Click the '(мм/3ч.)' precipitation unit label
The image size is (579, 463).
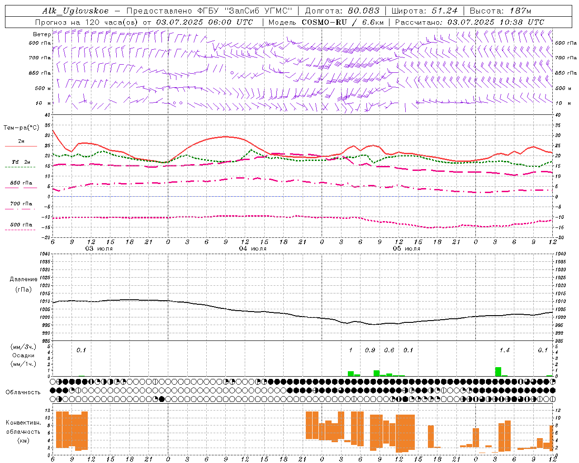(23, 347)
